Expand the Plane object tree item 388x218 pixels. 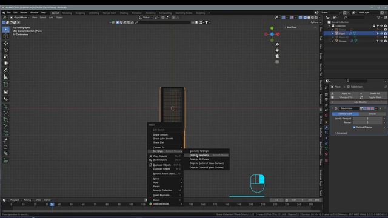333,33
